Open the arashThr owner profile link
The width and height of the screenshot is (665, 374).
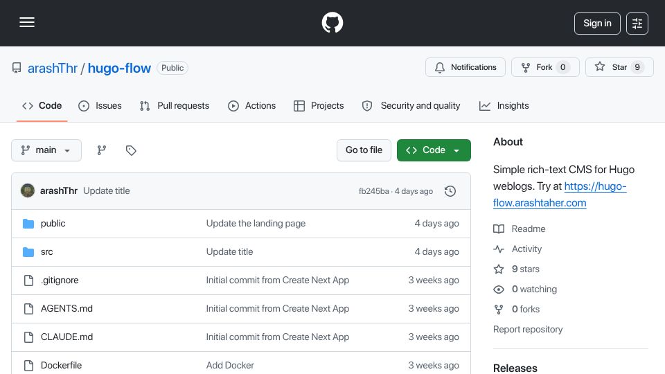53,68
